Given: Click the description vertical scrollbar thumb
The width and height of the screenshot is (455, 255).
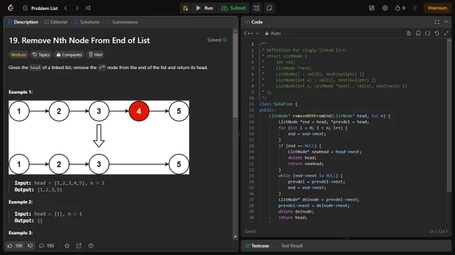Looking at the screenshot, I should [235, 75].
